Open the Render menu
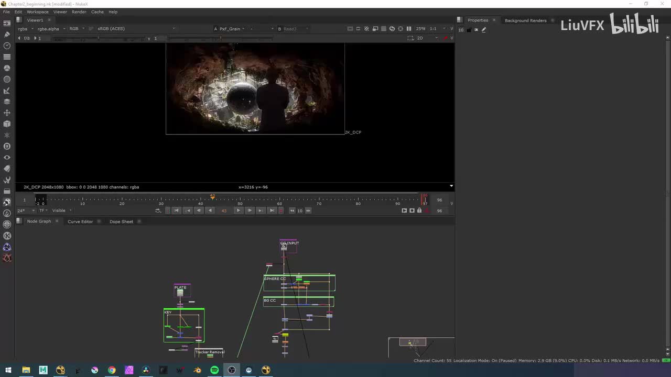The image size is (671, 377). (79, 12)
